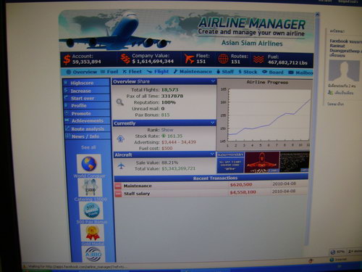Select the 500 Pax Bonus badge
The height and width of the screenshot is (272, 362).
[91, 210]
